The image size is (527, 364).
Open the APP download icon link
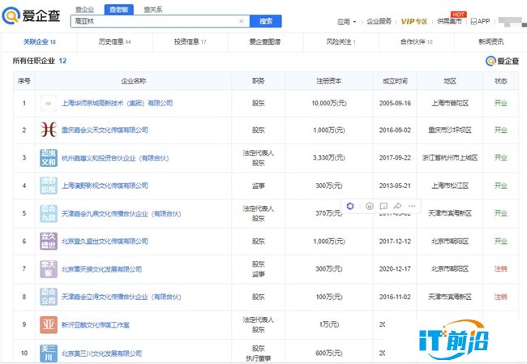click(x=480, y=21)
